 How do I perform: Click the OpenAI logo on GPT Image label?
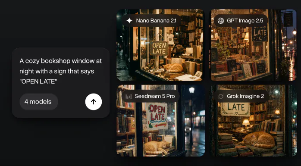(220, 21)
